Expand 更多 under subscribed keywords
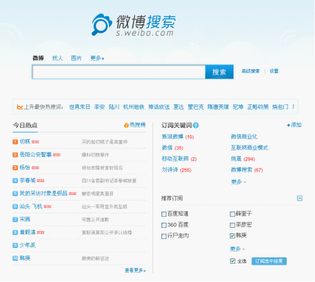 (238, 182)
